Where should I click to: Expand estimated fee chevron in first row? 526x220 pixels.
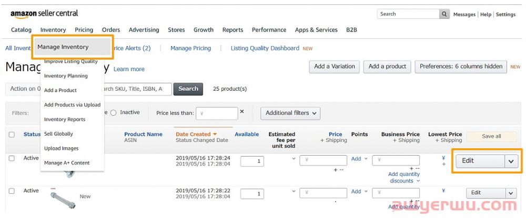(294, 159)
